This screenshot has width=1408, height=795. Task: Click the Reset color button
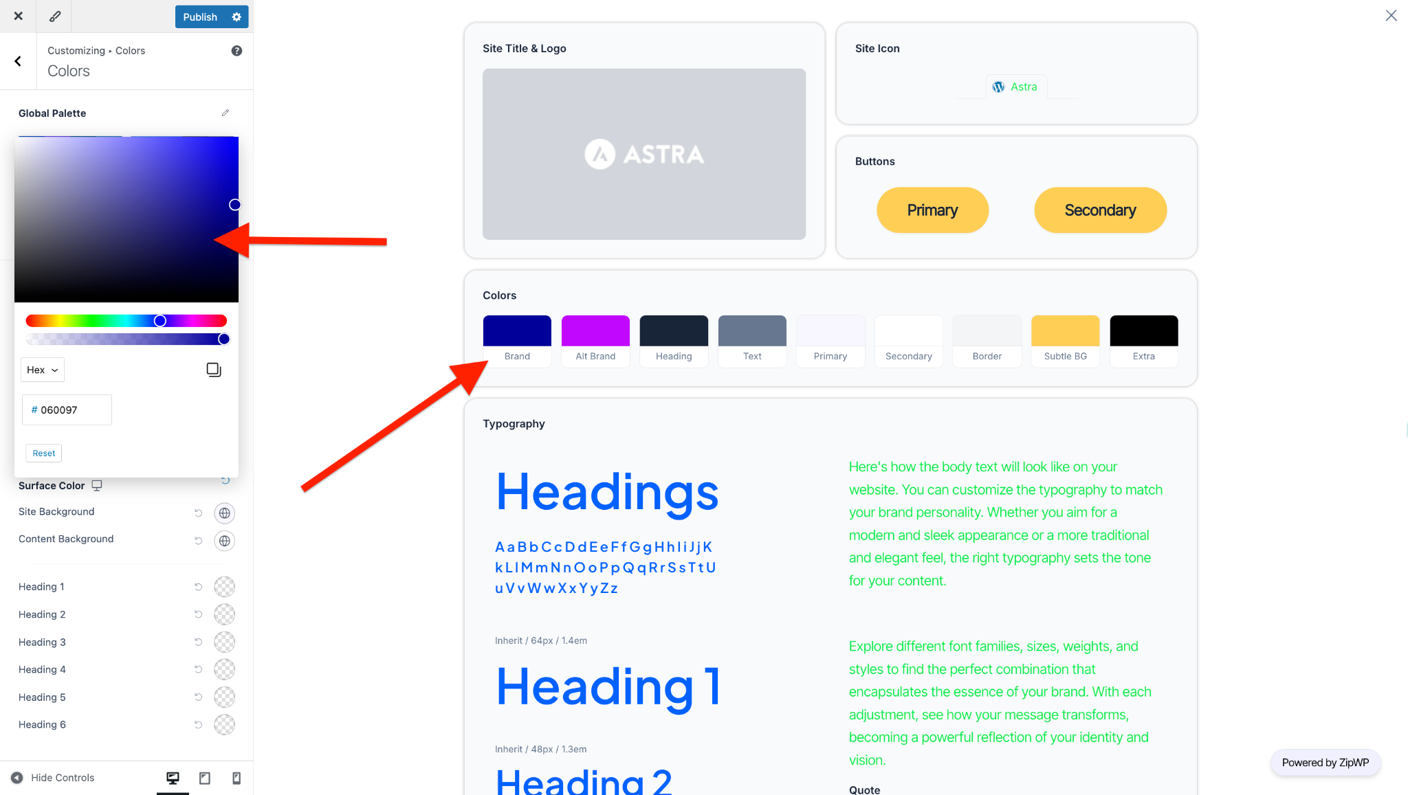point(44,453)
